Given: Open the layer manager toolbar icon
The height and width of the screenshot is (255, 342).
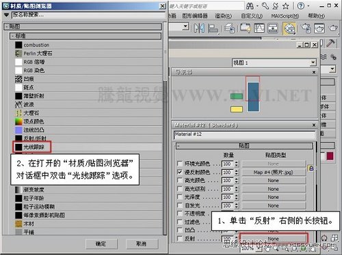Looking at the screenshot, I should click(230, 29).
